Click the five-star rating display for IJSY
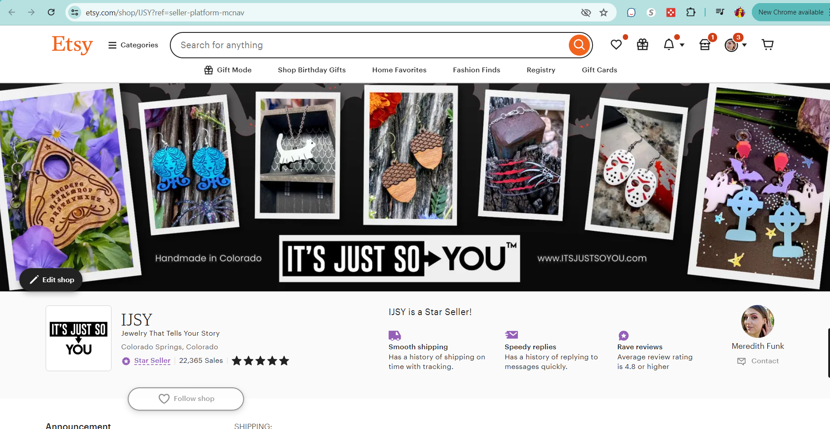The image size is (830, 429). pos(260,360)
